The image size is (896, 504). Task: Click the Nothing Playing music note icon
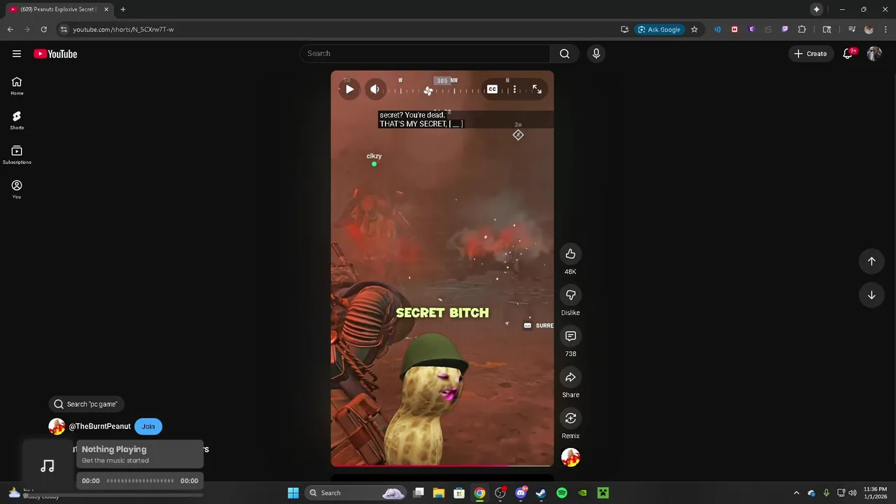pos(48,466)
